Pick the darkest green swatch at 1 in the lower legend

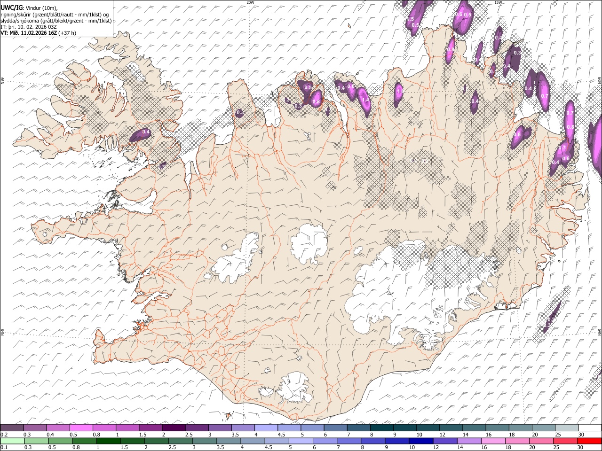tap(109, 441)
